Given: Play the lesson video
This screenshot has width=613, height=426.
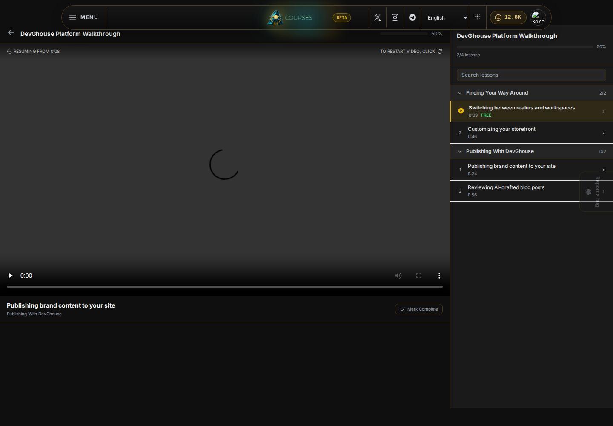Looking at the screenshot, I should (x=10, y=276).
